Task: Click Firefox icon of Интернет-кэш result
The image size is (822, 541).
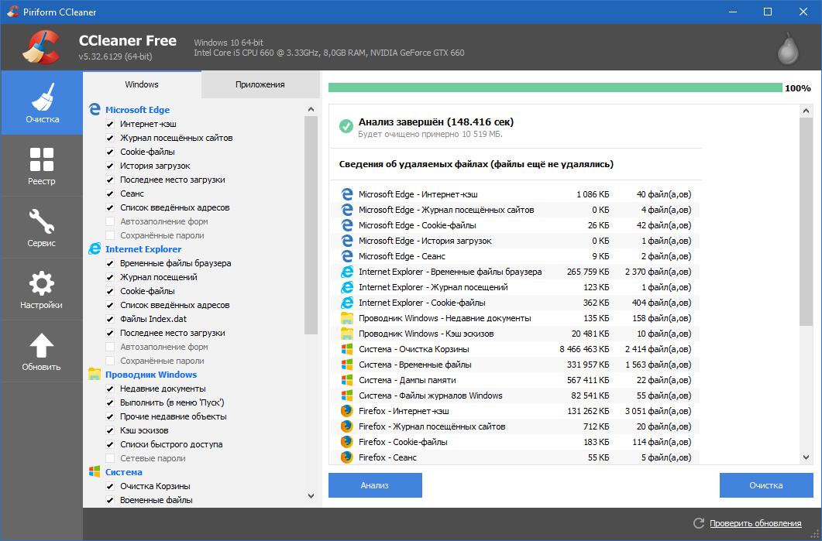Action: coord(346,411)
